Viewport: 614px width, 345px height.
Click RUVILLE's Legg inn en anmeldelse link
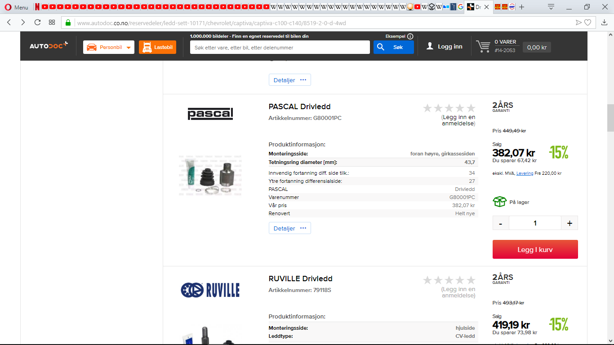(x=458, y=292)
